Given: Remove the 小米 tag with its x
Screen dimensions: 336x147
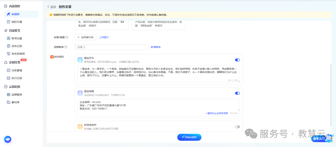Looking at the screenshot, I should click(x=84, y=47).
